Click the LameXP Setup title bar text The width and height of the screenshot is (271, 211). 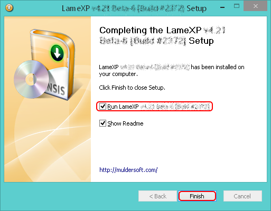click(134, 8)
